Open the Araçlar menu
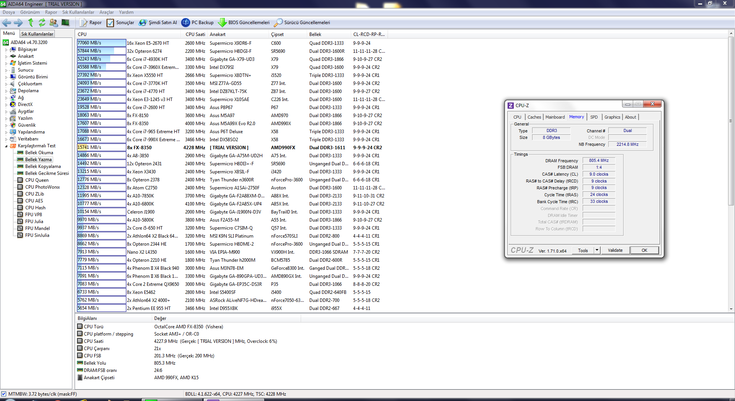 [x=107, y=12]
